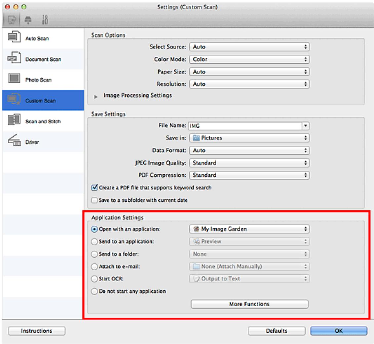Open the Driver settings page
The width and height of the screenshot is (374, 344).
click(x=43, y=142)
